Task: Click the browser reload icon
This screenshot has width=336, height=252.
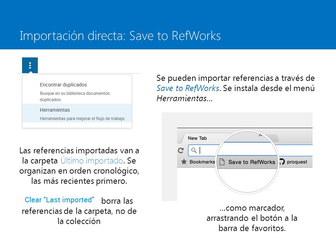Action: [x=181, y=150]
